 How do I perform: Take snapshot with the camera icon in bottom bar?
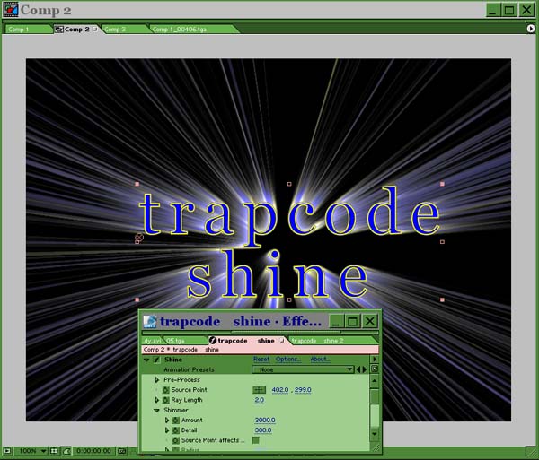121,451
